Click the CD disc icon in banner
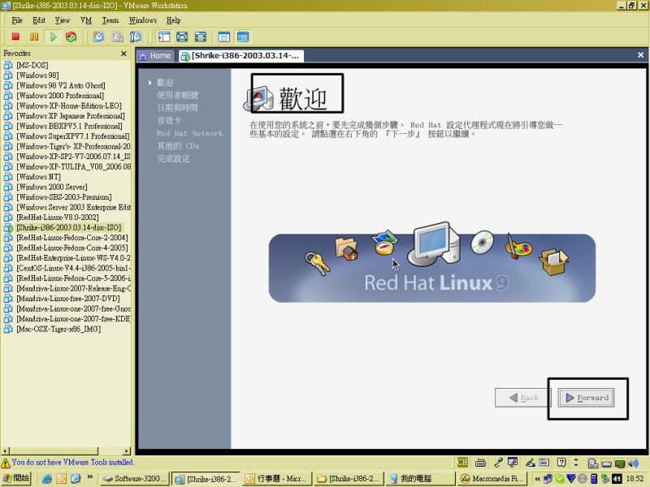 point(482,242)
